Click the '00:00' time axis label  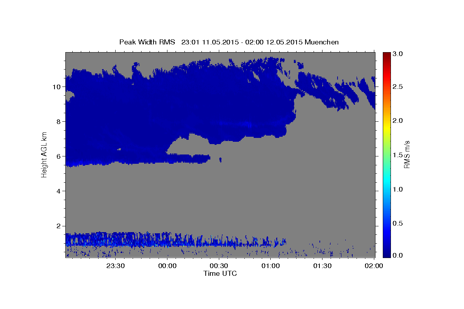tap(167, 266)
